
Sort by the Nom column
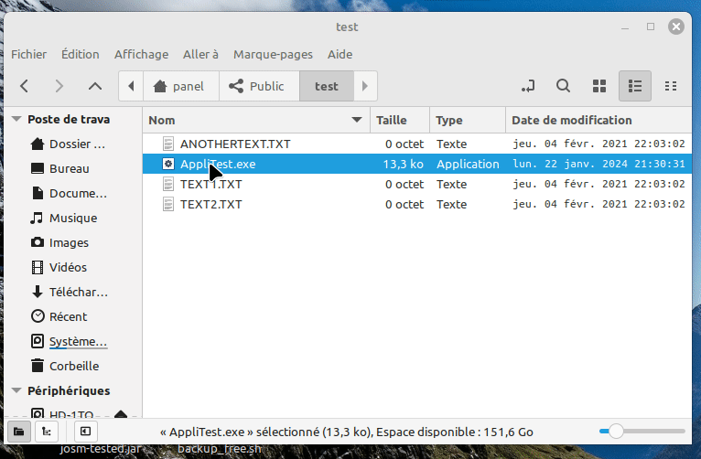[x=256, y=120]
